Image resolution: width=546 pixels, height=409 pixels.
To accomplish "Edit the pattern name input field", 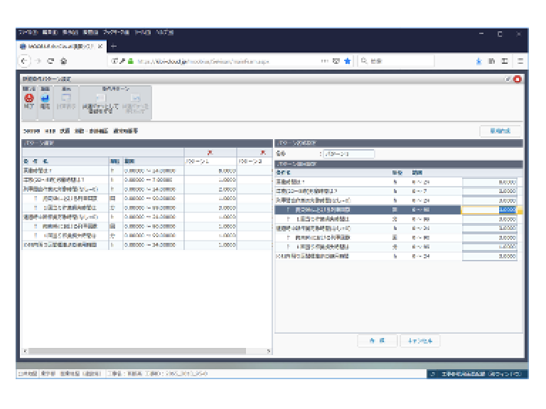I will click(x=348, y=153).
